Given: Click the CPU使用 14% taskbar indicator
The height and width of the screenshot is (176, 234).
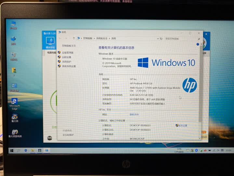Looking at the screenshot, I should pos(179,151).
